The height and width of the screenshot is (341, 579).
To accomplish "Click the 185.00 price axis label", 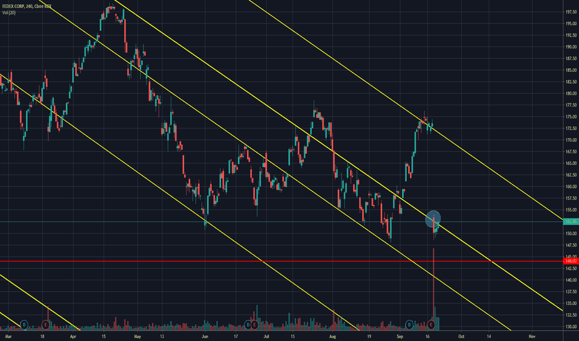I will (571, 70).
